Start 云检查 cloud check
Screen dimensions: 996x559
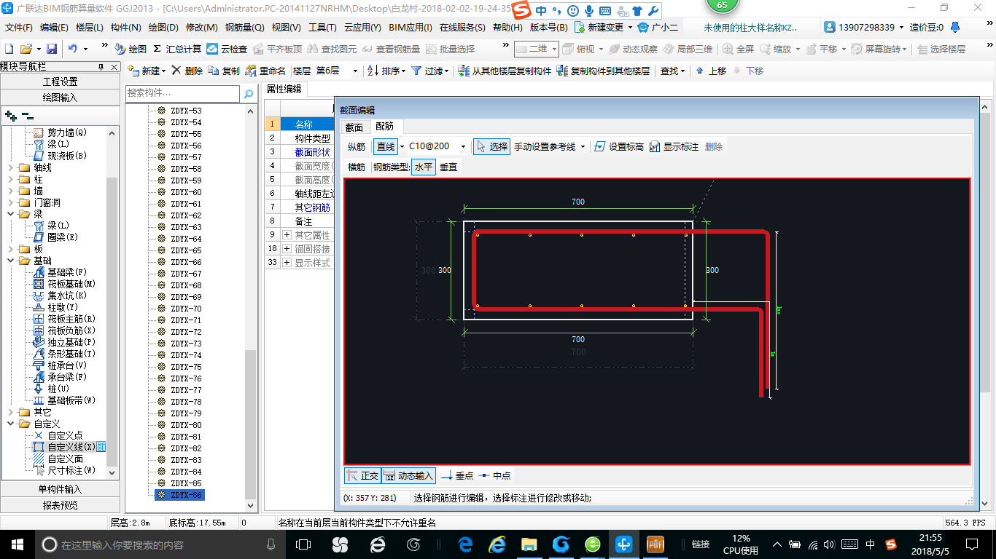(227, 49)
